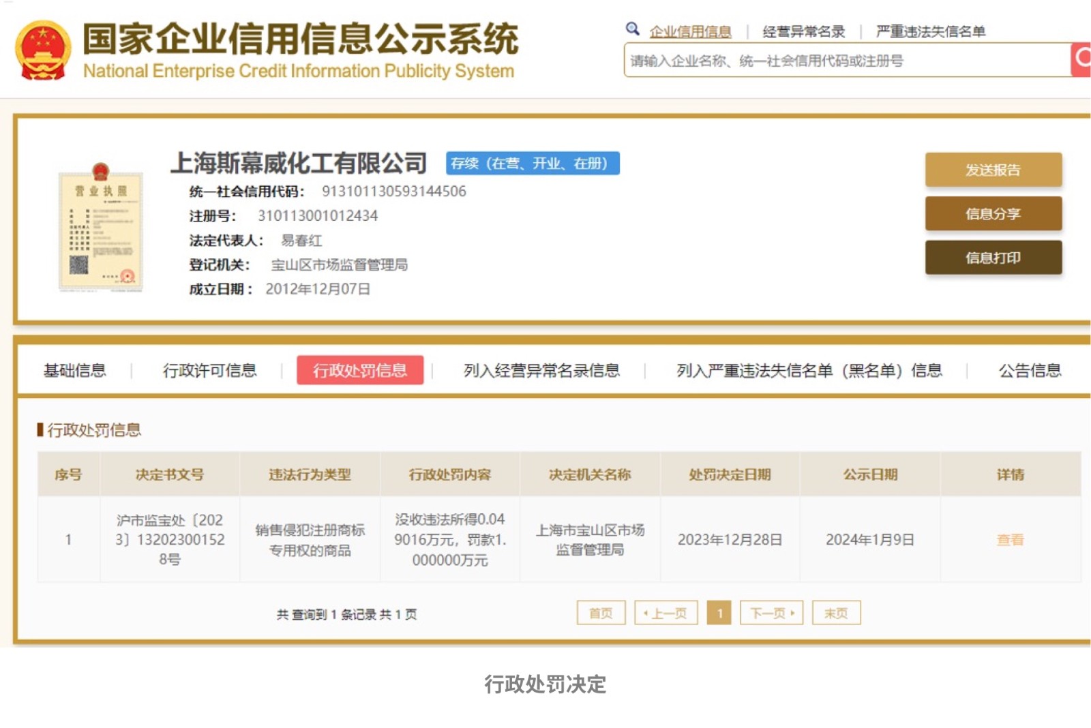Click the magnifier icon beside 企业信用信息
Screen dimensions: 1091x728
coord(633,29)
